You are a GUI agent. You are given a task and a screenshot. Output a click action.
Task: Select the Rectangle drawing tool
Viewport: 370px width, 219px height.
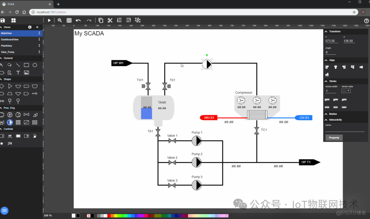pos(26,65)
